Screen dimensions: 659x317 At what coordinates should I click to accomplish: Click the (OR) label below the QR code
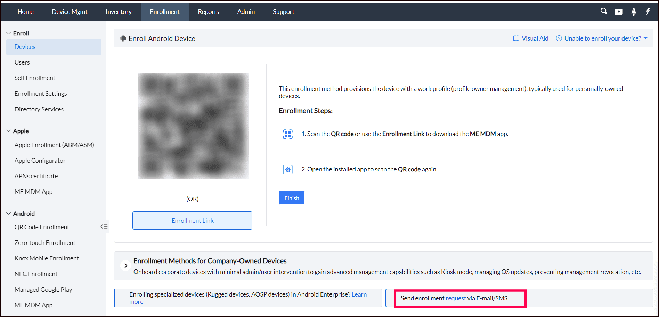click(193, 199)
